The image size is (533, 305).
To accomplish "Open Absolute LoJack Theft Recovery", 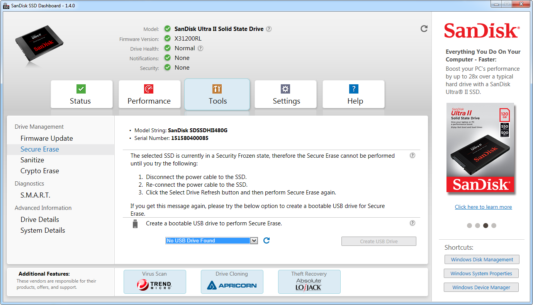I will (309, 282).
